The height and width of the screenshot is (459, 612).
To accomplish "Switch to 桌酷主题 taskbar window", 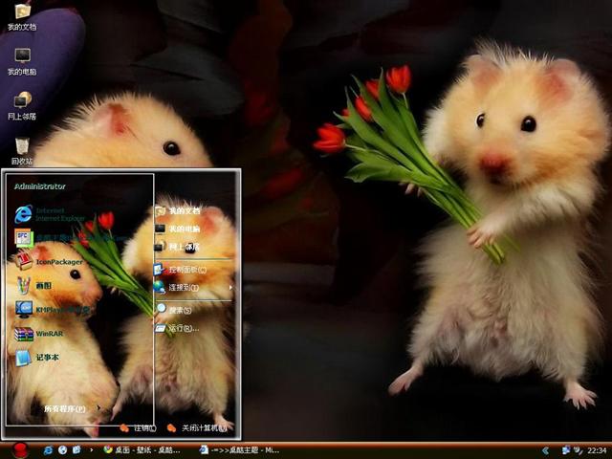I will tap(239, 449).
